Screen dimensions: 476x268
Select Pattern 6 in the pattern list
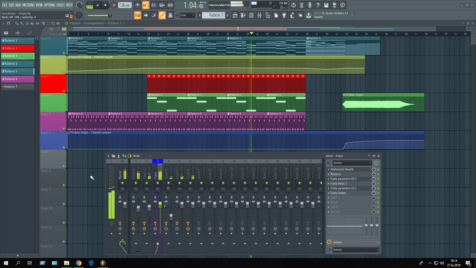17,79
